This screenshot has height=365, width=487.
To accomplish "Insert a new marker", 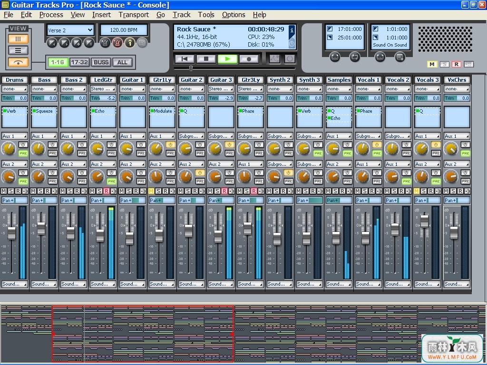I will point(77,43).
